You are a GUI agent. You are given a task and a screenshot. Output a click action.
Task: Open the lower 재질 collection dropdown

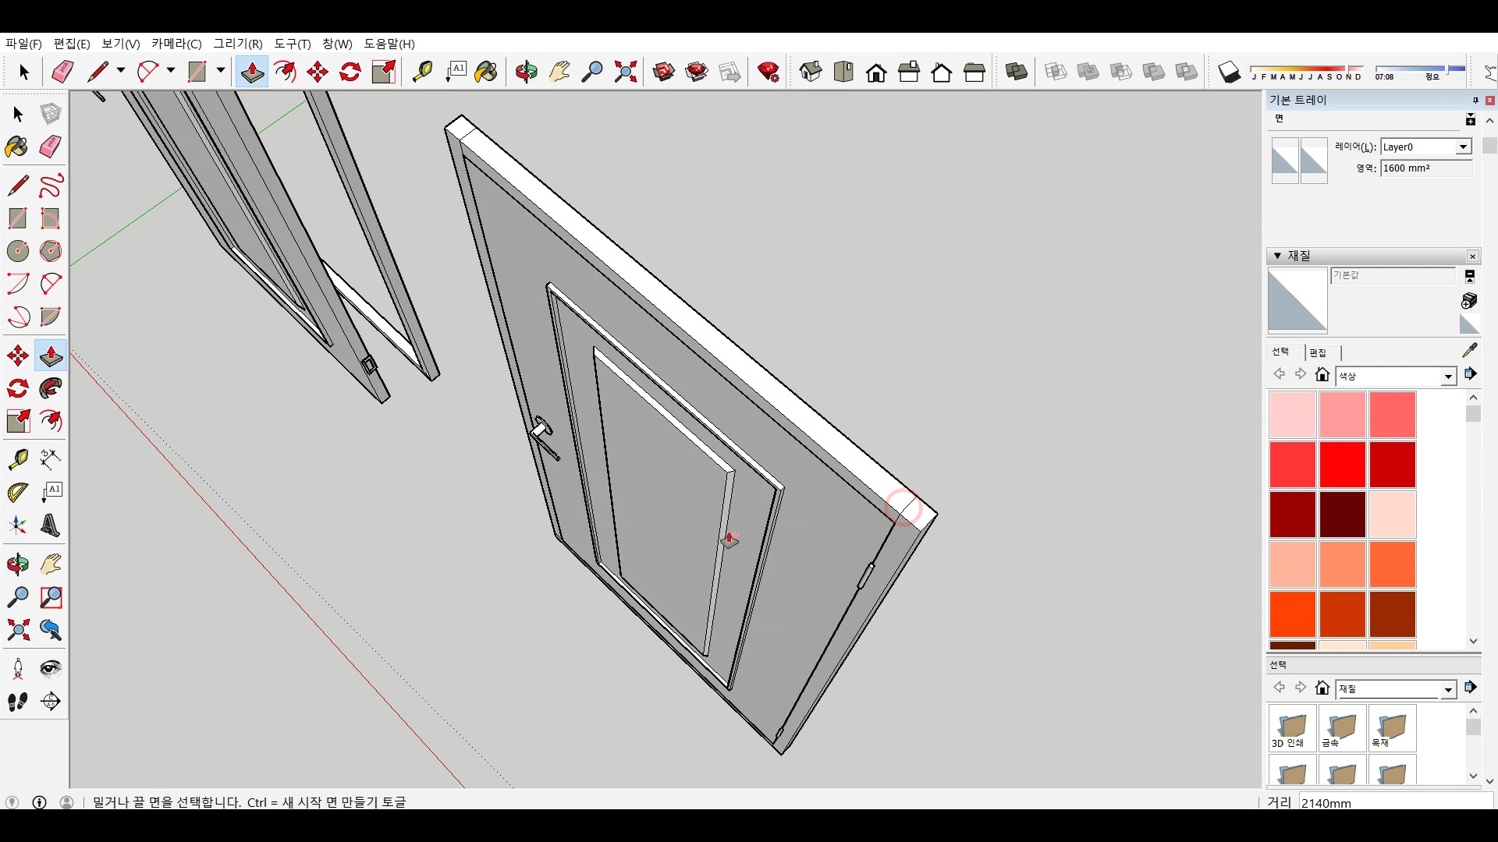click(1448, 689)
